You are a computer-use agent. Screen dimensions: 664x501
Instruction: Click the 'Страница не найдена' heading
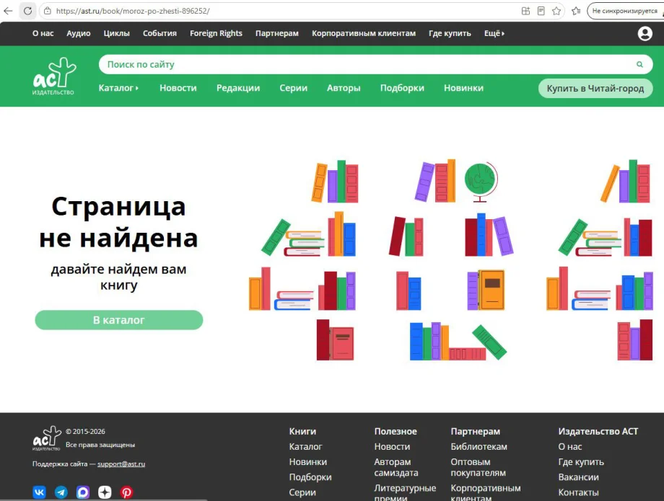point(118,222)
